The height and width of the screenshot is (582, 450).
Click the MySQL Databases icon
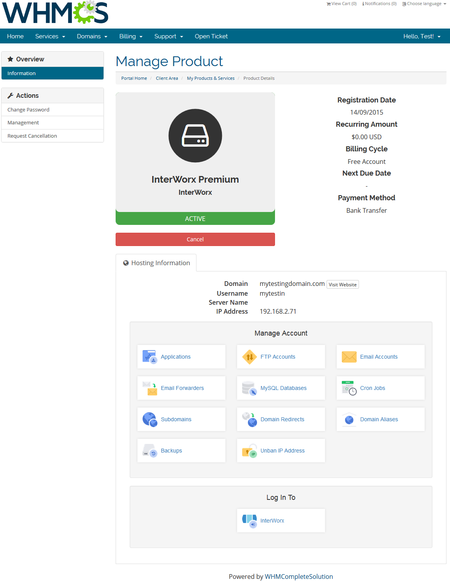coord(249,388)
